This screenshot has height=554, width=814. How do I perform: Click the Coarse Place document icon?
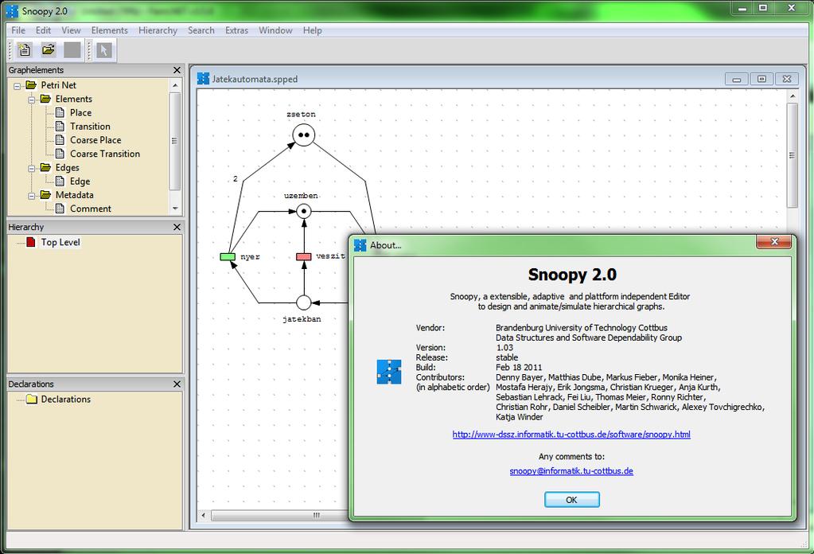[60, 140]
